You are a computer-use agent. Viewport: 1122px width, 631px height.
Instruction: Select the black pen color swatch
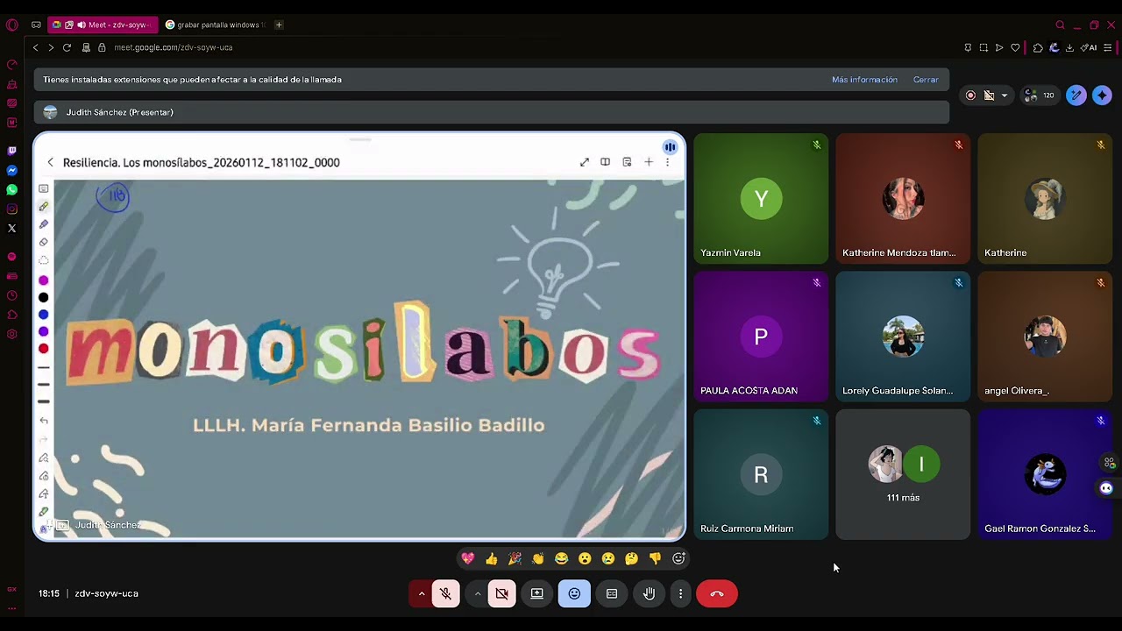(x=43, y=298)
